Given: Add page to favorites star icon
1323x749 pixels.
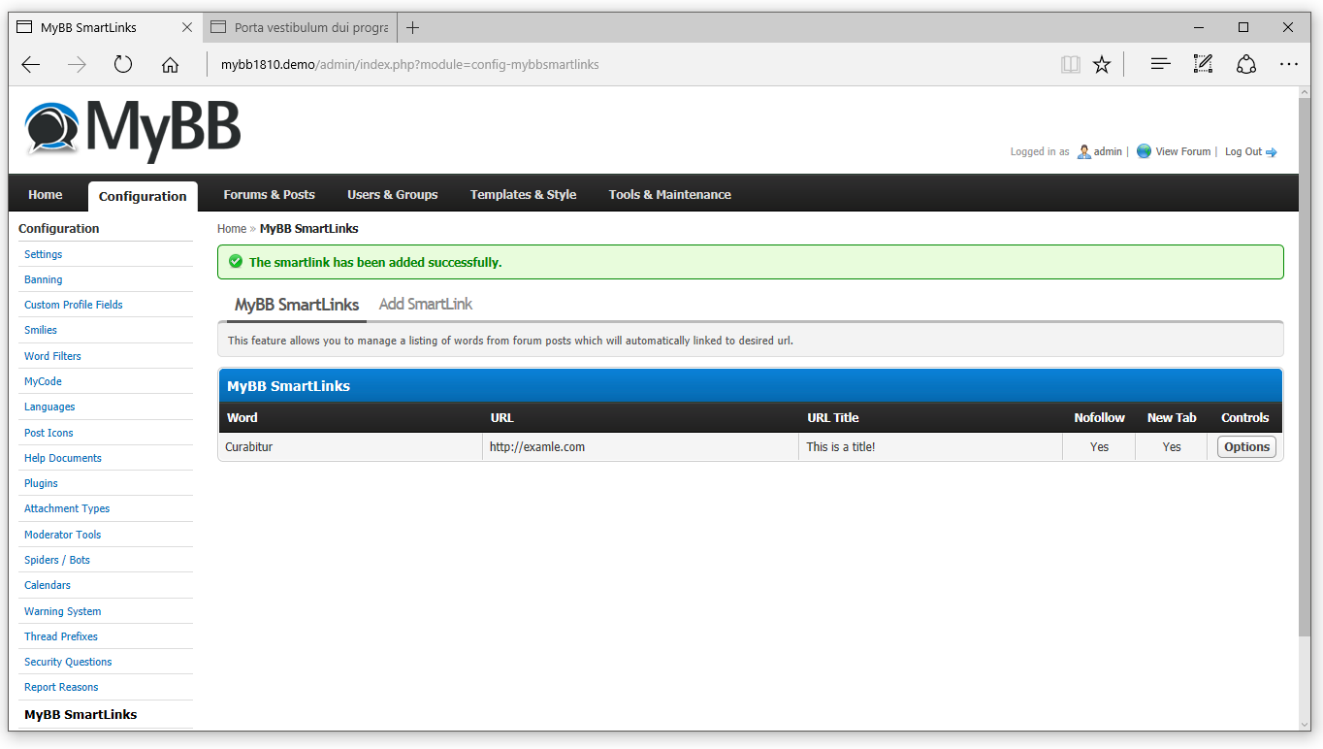Looking at the screenshot, I should tap(1102, 65).
